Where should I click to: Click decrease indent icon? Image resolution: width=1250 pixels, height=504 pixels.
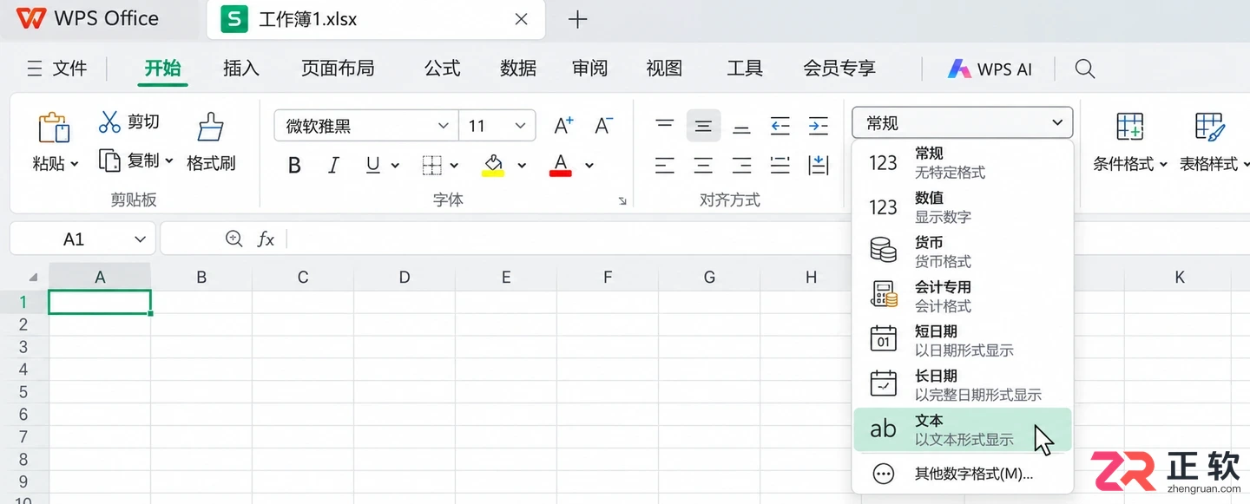point(780,126)
